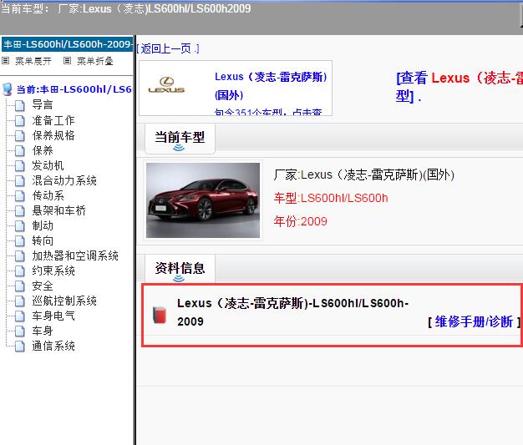
Task: Collapse all menus with 菜单折叠
Action: (x=95, y=61)
